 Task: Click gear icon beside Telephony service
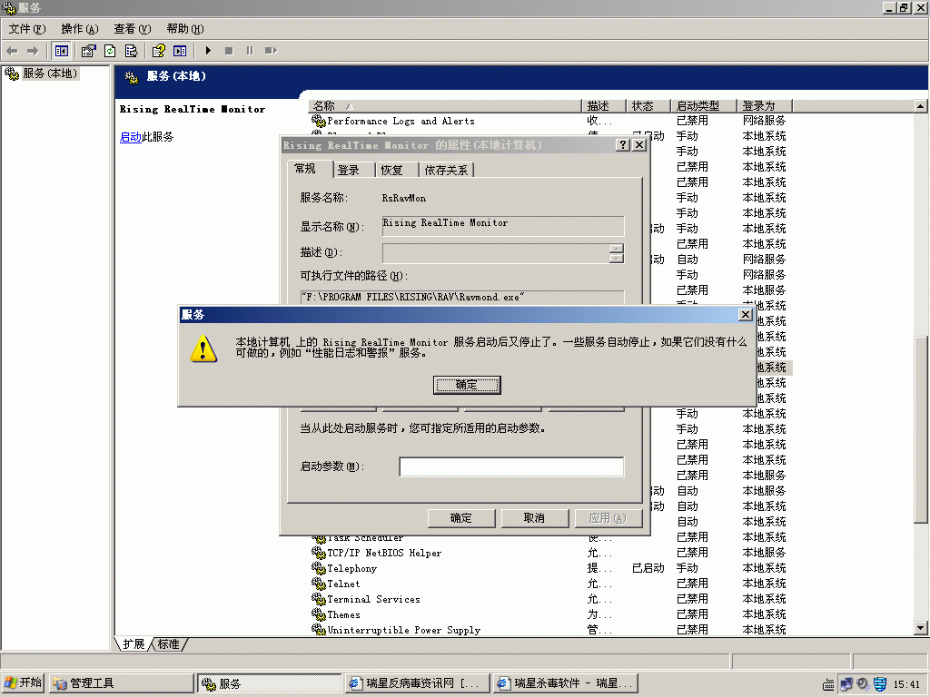point(319,568)
